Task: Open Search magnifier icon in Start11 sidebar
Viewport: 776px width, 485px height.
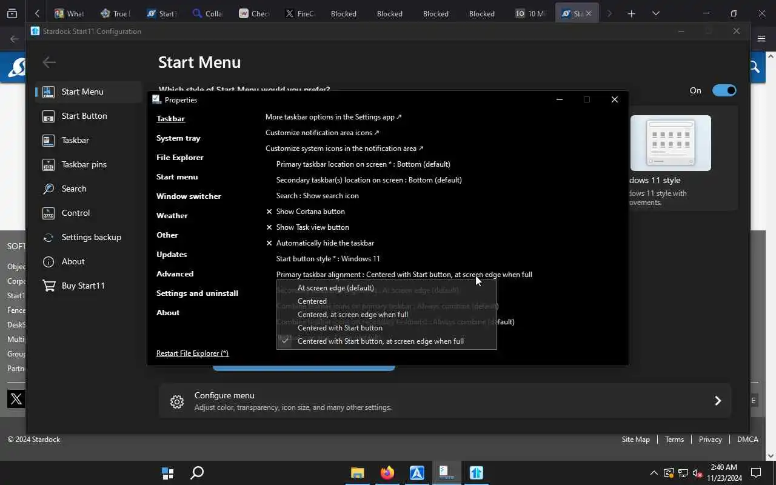Action: pyautogui.click(x=48, y=189)
